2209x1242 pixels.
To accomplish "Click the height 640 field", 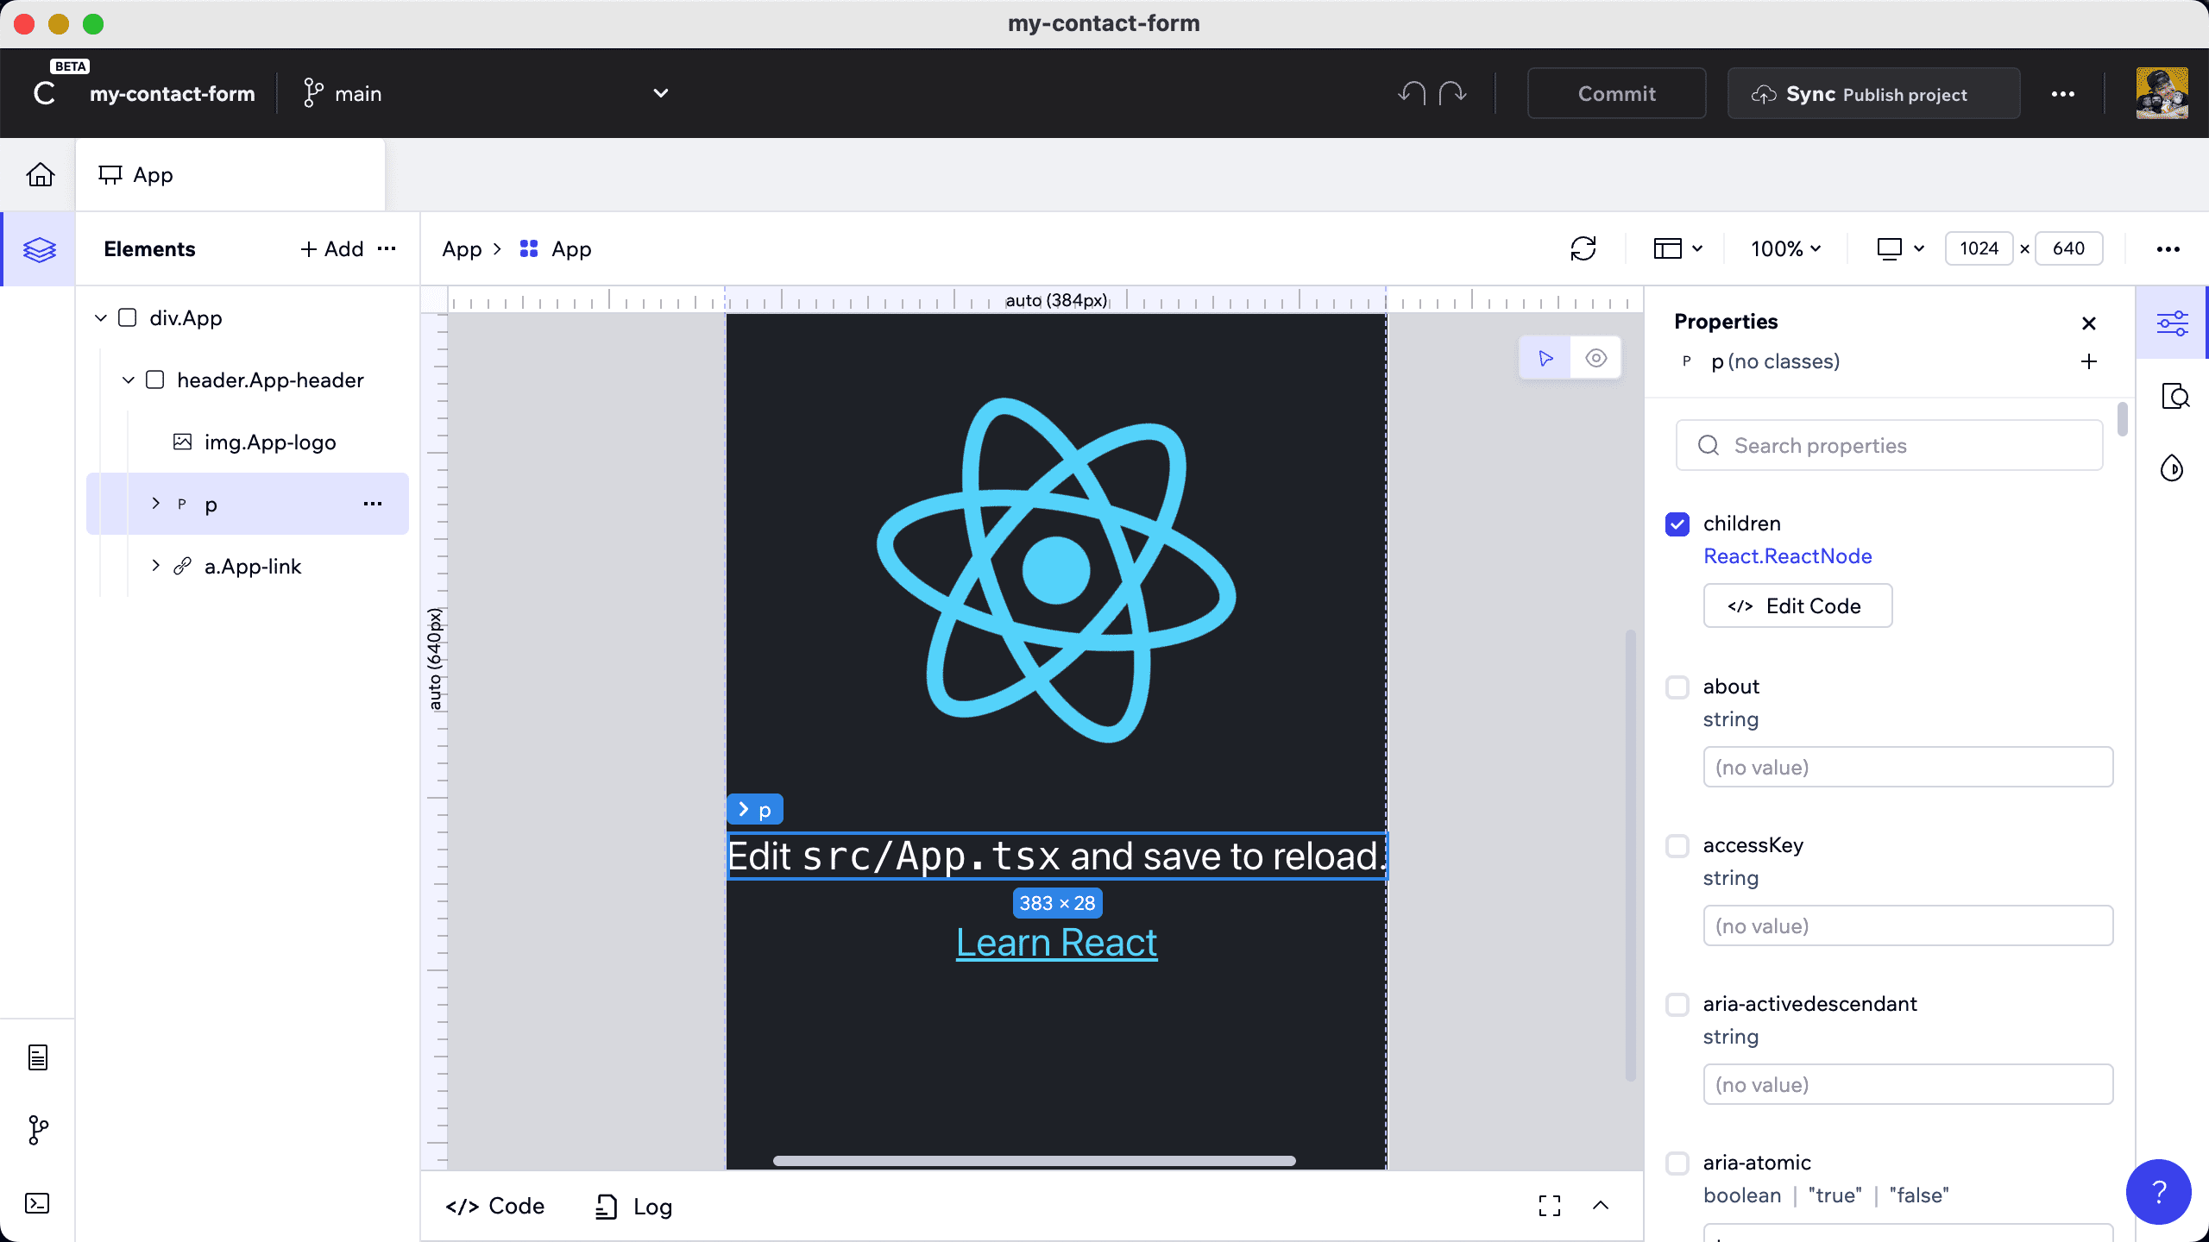I will (2068, 249).
